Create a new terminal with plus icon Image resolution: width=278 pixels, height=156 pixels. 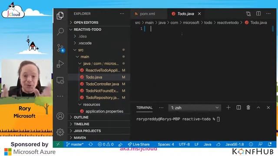click(x=228, y=107)
